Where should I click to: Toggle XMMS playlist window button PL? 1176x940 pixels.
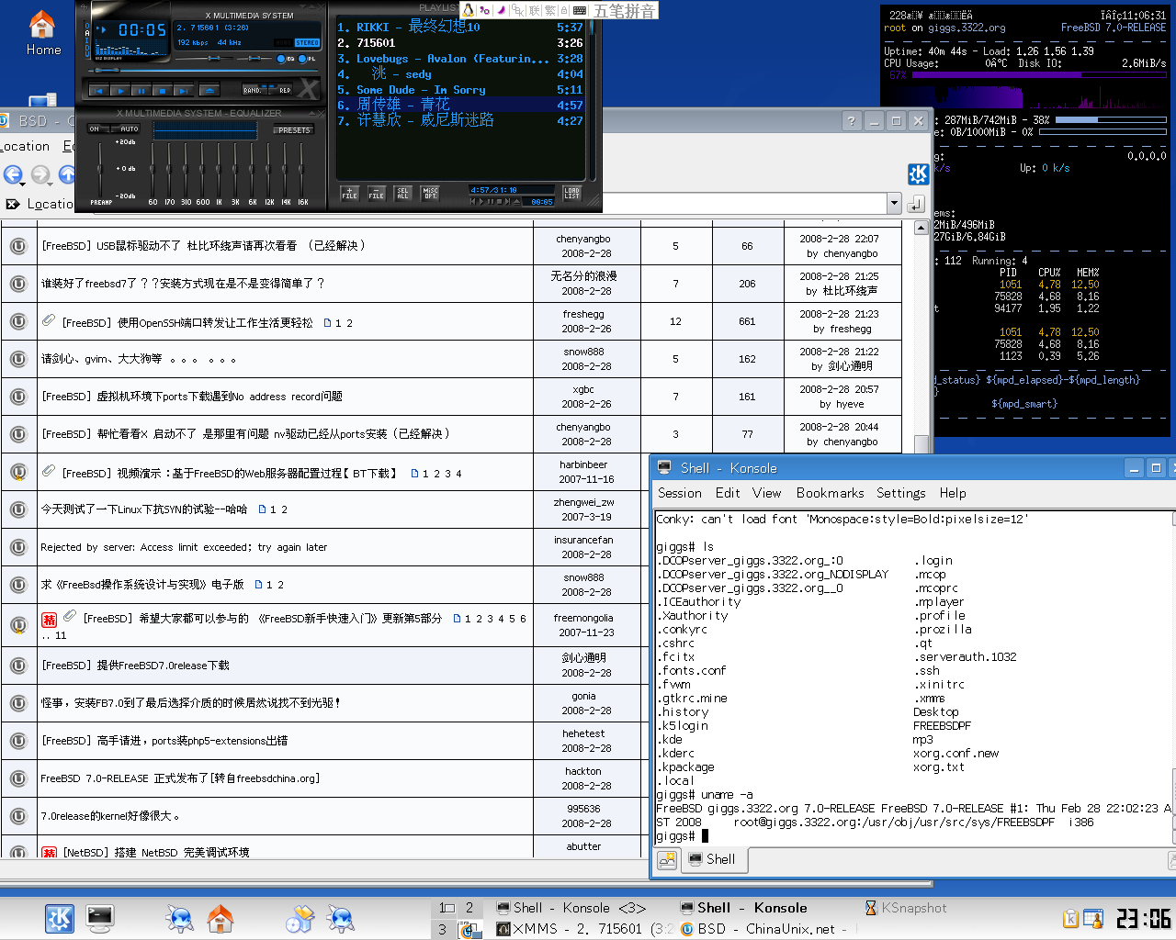point(308,59)
